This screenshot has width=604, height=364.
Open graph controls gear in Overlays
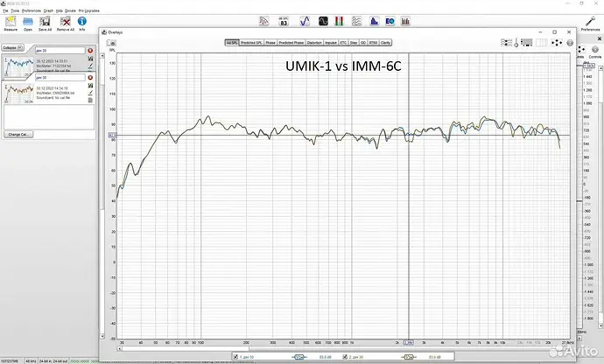click(570, 43)
